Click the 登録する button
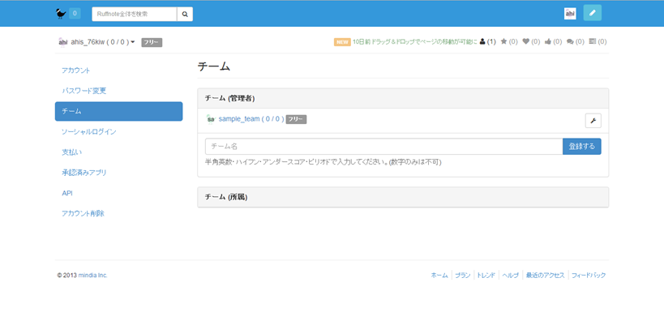Image resolution: width=664 pixels, height=325 pixels. [581, 147]
